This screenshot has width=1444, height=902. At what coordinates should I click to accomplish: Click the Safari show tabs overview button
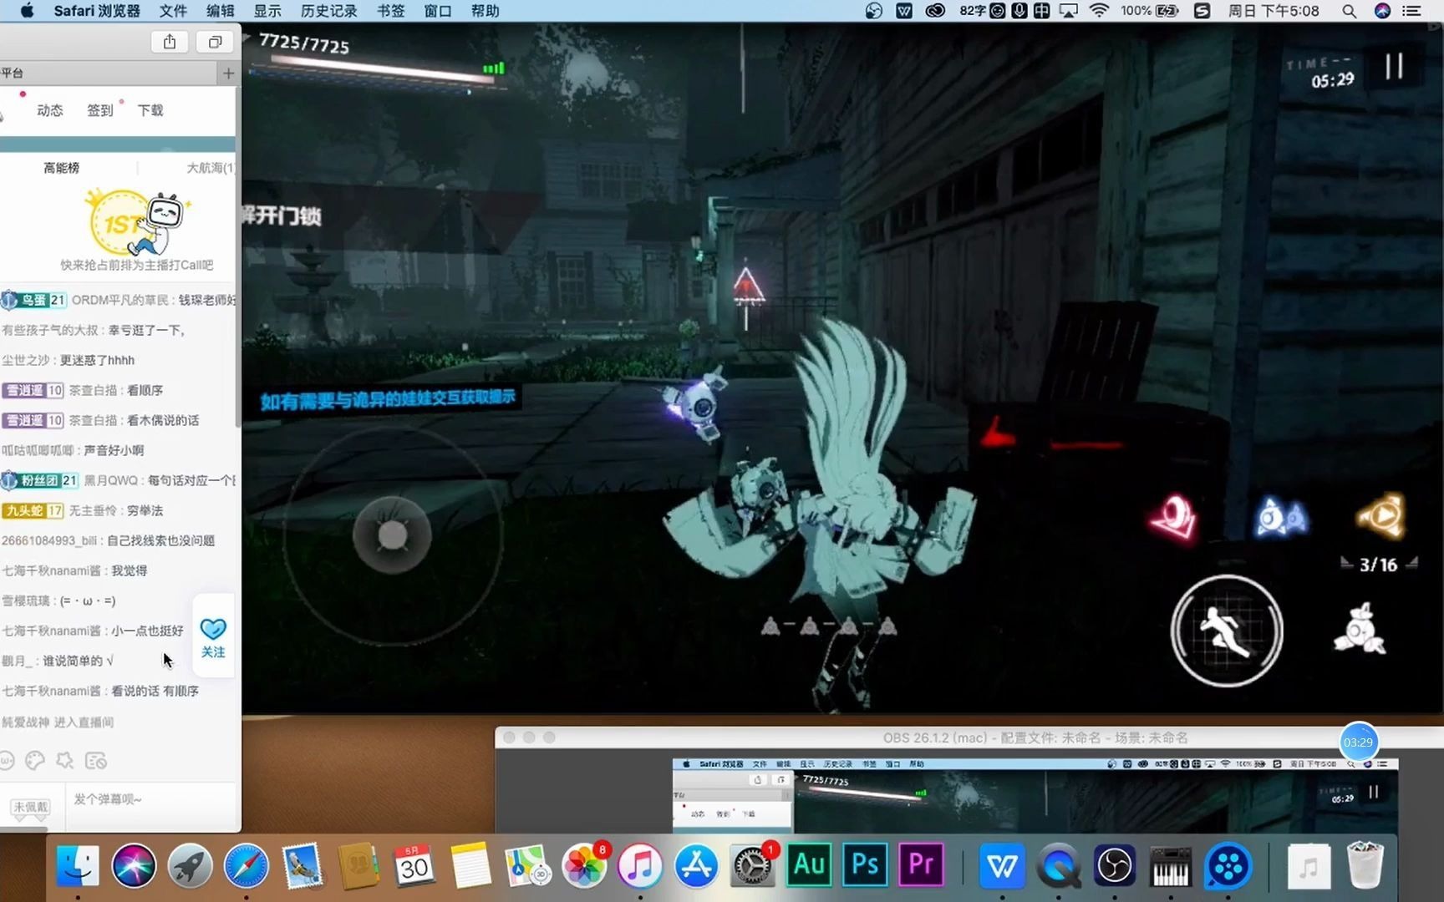(215, 42)
